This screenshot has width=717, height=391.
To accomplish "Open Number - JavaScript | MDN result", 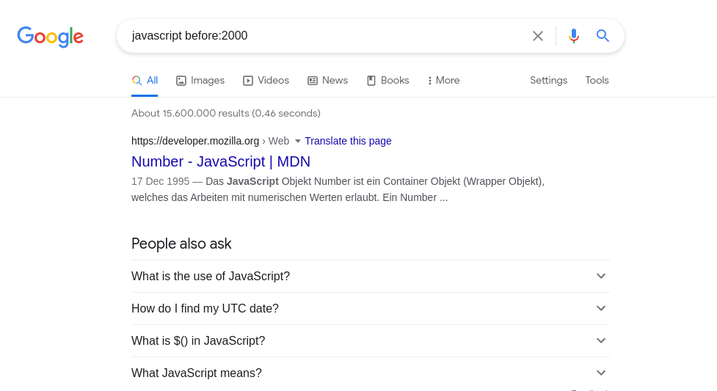I will click(x=220, y=161).
